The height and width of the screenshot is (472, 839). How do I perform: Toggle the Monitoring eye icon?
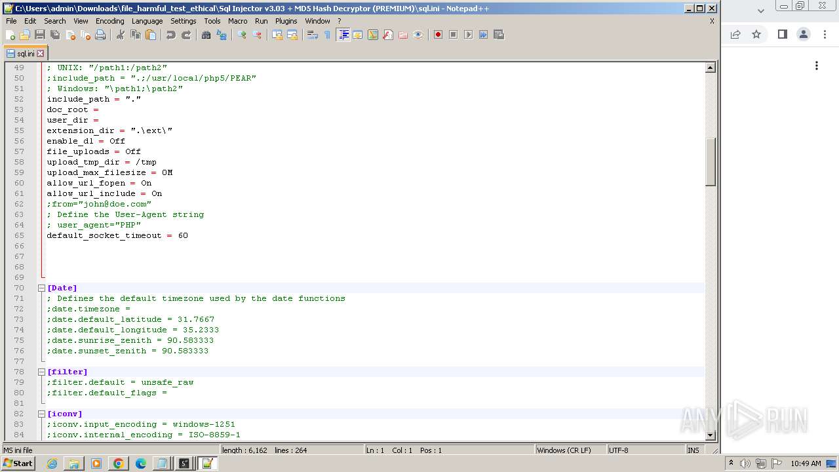[x=418, y=35]
